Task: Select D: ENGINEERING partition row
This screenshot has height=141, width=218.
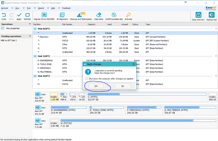Action: point(125,60)
